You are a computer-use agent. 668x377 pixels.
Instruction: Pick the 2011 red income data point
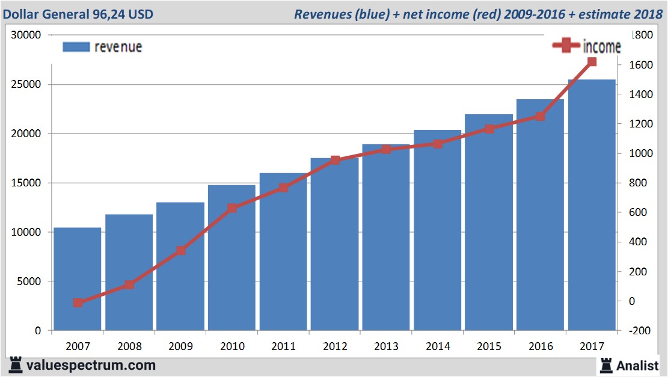[284, 188]
